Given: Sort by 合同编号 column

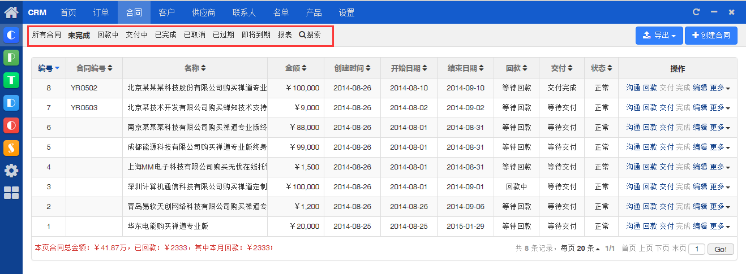Looking at the screenshot, I should 95,68.
